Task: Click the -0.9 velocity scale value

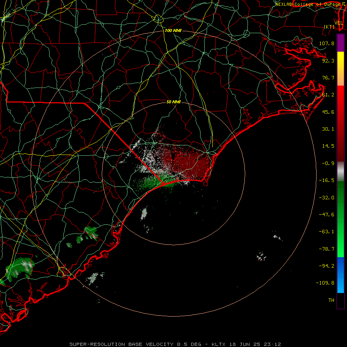Action: [328, 163]
